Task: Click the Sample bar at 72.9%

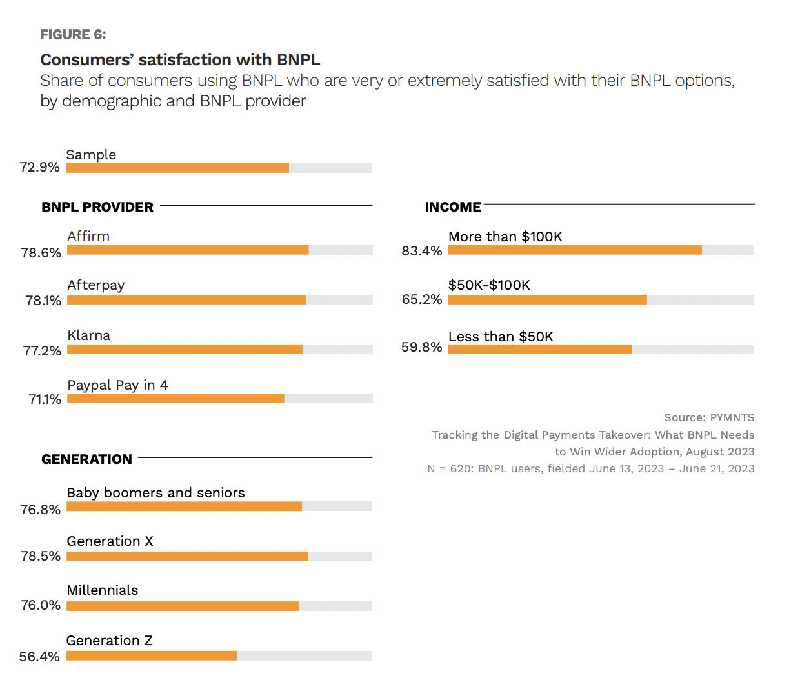Action: click(x=177, y=168)
